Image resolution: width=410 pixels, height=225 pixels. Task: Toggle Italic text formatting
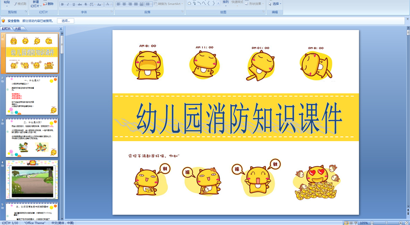[68, 4]
